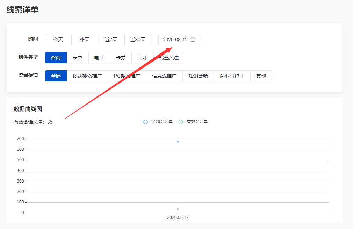Filter by 移动搜索推广 channel
The width and height of the screenshot is (353, 229).
click(87, 76)
